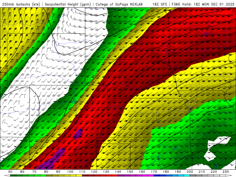The width and height of the screenshot is (236, 177).
Task: Click the dark green swatch at legend start
Action: 13,176
